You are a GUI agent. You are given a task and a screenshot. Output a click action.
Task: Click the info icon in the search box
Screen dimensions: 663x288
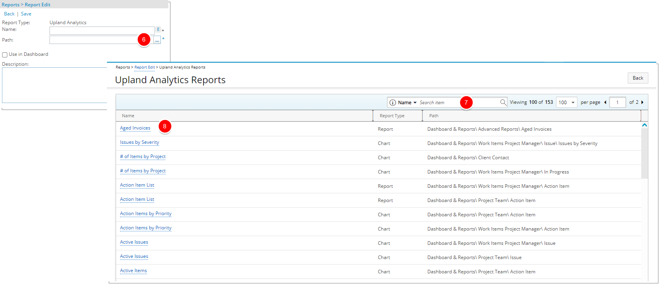click(x=392, y=103)
